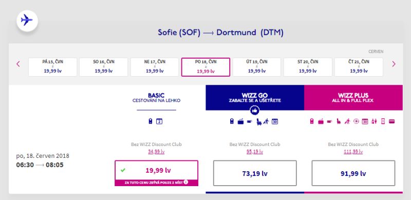Click the calendar 2 icon under BASIC
Image resolution: width=411 pixels, height=200 pixels.
159,121
